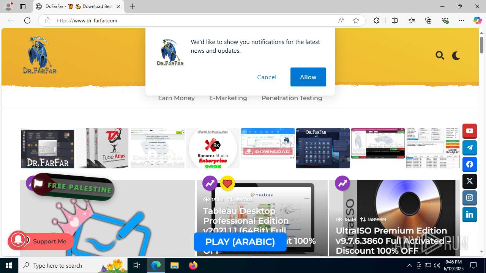The height and width of the screenshot is (273, 486).
Task: Open UltraISO Premium Edition article title
Action: pyautogui.click(x=393, y=240)
